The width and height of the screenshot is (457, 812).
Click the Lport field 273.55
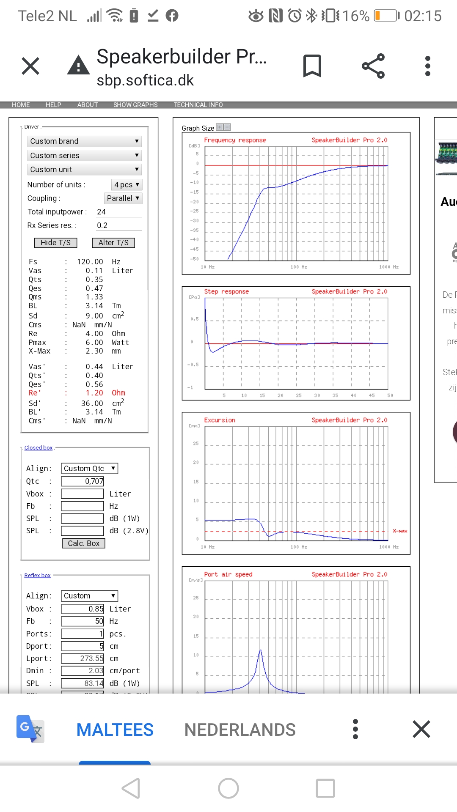tap(83, 658)
